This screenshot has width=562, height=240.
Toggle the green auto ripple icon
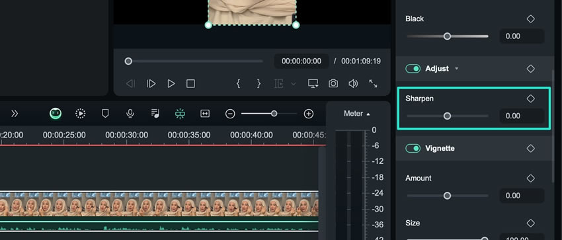(180, 114)
